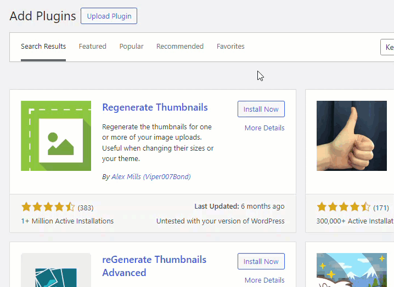Switch to the Recommended tab
Image resolution: width=394 pixels, height=287 pixels.
point(180,47)
